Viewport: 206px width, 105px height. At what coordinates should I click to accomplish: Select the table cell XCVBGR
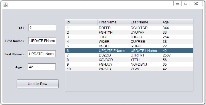coord(113,60)
